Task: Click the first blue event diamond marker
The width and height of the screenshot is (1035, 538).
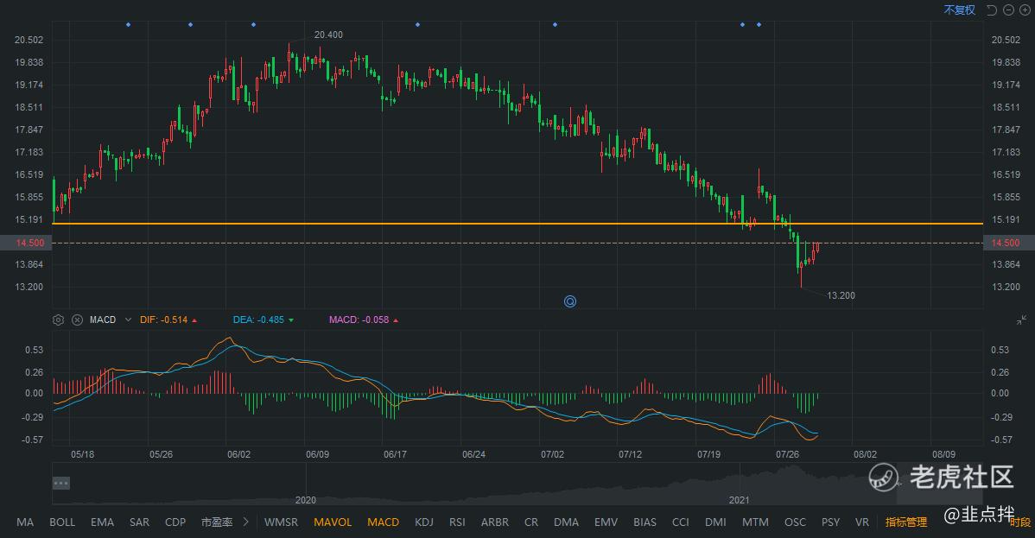Action: tap(128, 24)
